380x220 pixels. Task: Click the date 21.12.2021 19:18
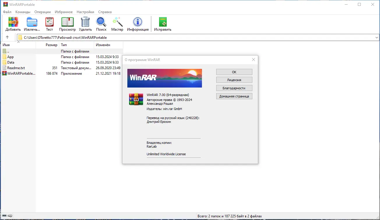(x=108, y=74)
